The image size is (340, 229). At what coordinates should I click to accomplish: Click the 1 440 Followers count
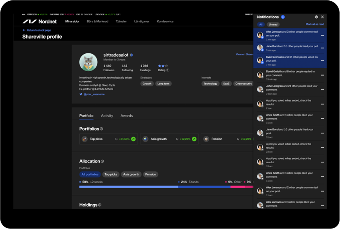pos(109,68)
